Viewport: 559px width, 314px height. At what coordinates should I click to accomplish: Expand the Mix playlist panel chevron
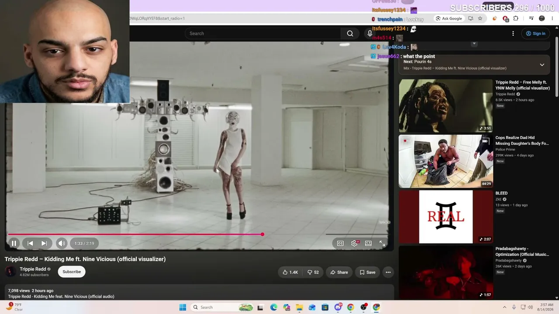pos(542,65)
